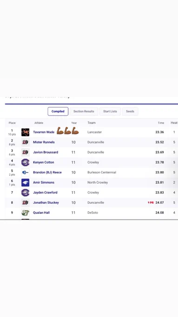178x317 pixels.
Task: Open Jonathan Stuckey athlete profile
Action: pos(46,203)
